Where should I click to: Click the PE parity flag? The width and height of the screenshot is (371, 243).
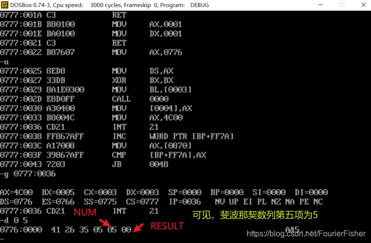click(x=304, y=202)
